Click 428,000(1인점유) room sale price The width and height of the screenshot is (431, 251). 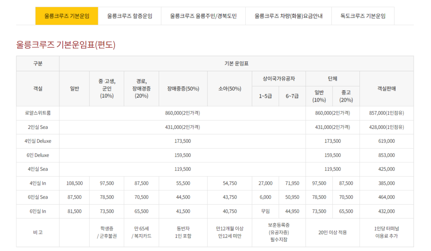(x=386, y=127)
